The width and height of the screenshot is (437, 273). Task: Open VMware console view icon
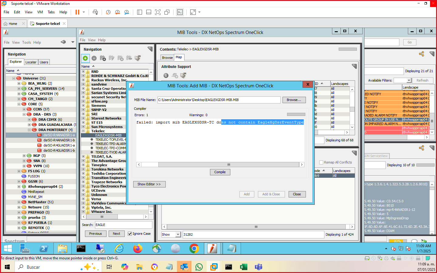pos(180,12)
